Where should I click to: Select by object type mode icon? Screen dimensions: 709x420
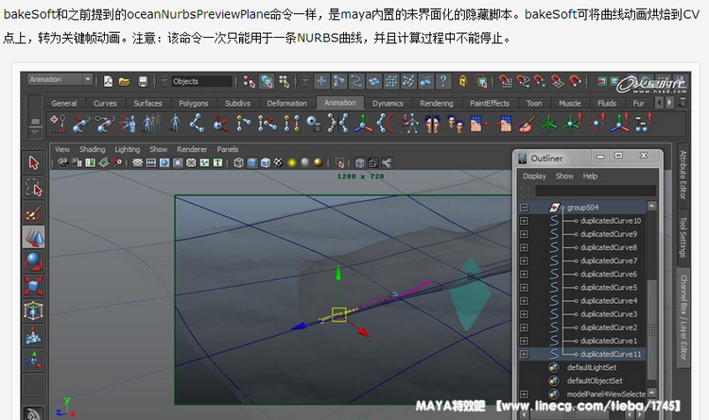tap(267, 81)
